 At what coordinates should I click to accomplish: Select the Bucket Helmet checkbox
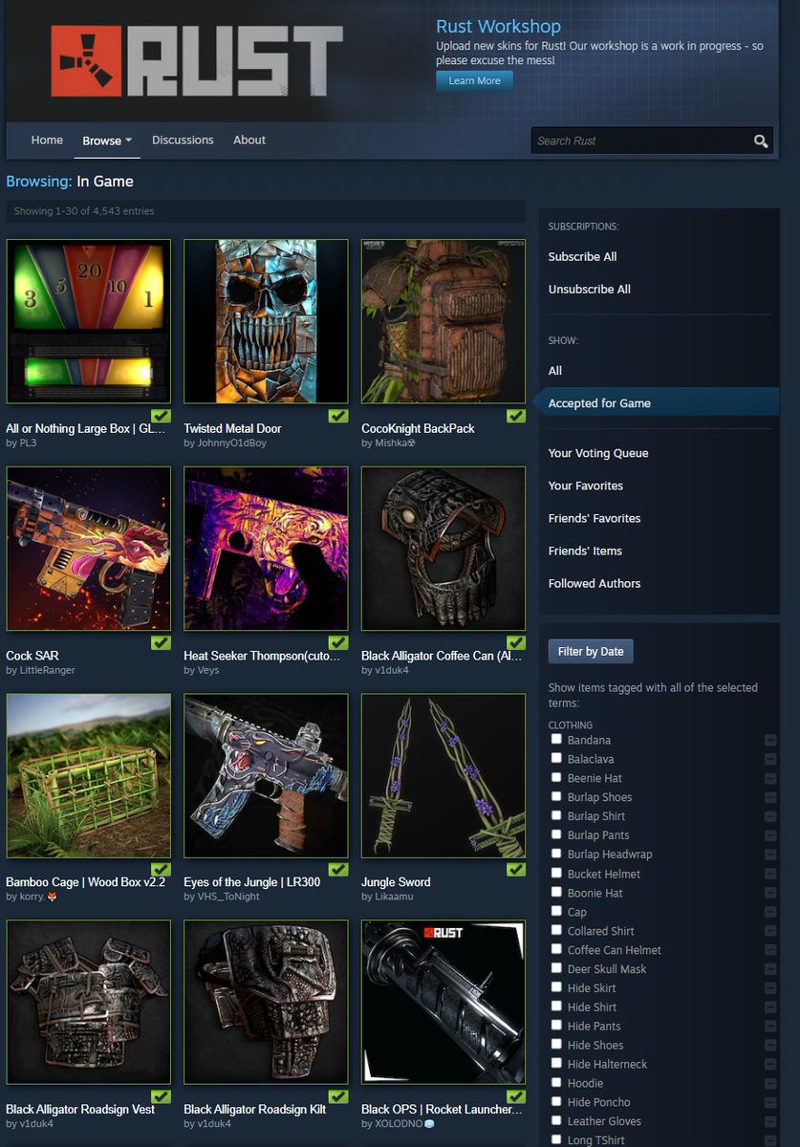click(556, 873)
